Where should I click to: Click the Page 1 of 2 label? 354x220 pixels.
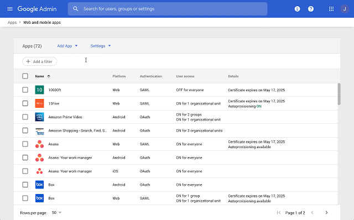click(295, 213)
